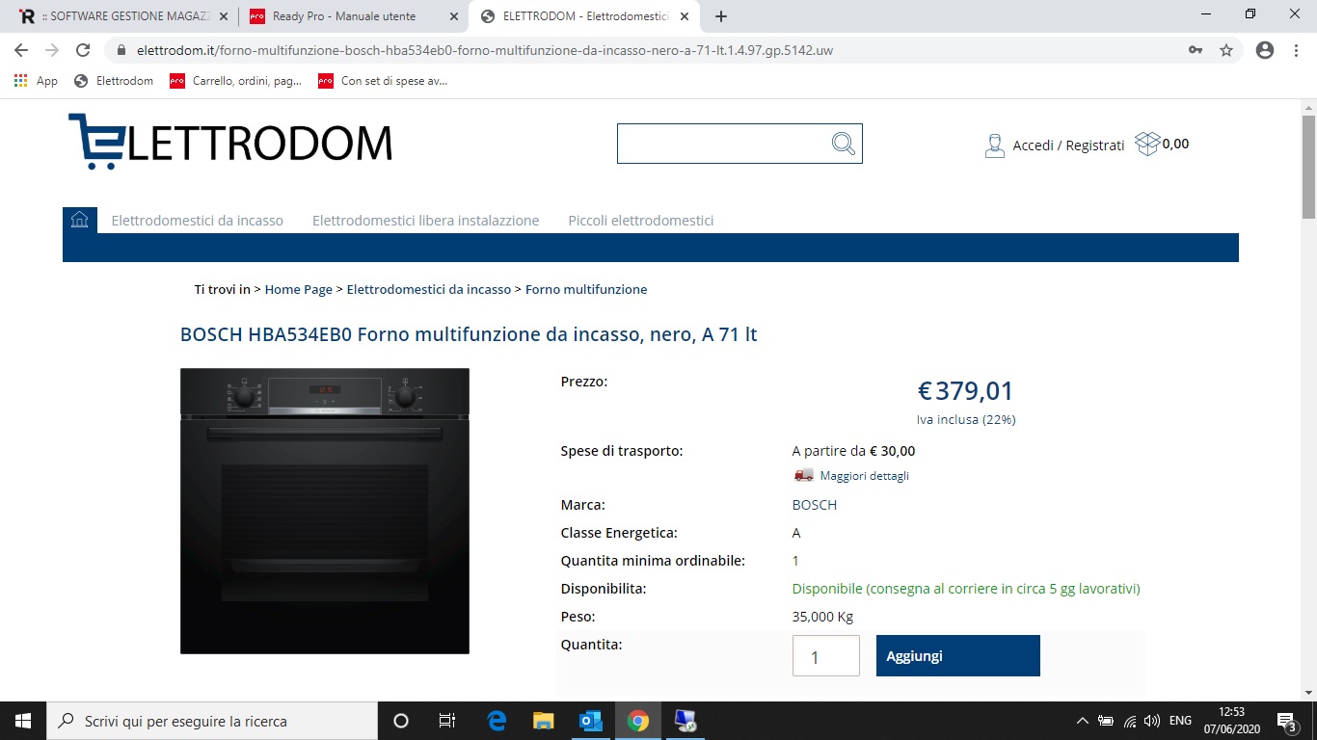Viewport: 1317px width, 740px height.
Task: Open Maggiori dettagli shipping link
Action: (x=864, y=476)
